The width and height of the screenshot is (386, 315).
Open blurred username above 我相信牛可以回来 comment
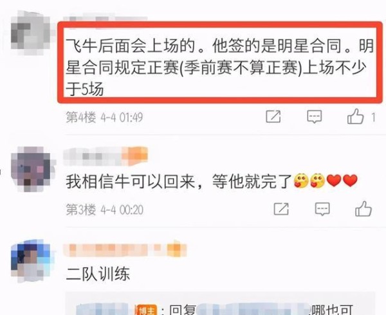coord(93,156)
